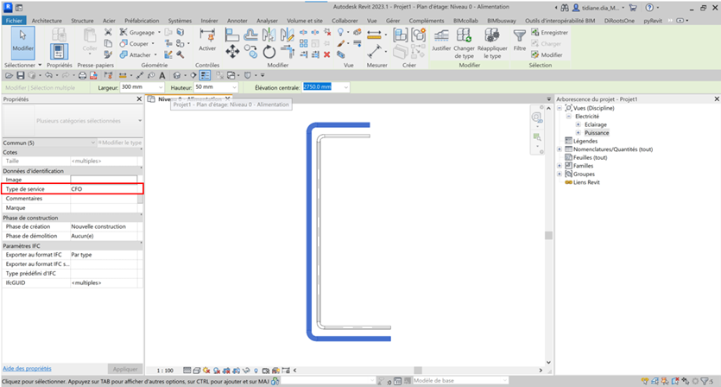Switch to the Systèmes ribbon tab
The width and height of the screenshot is (721, 387).
click(180, 19)
